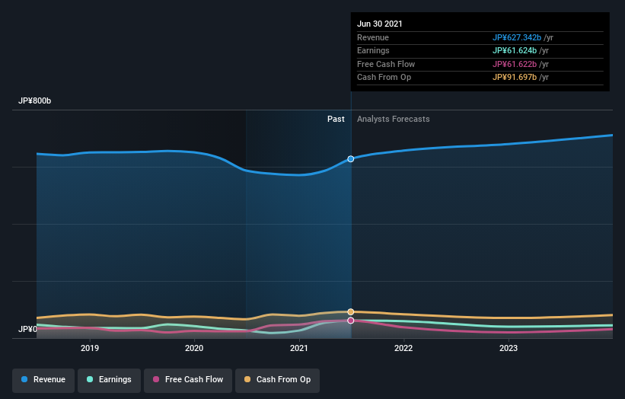Click the Earnings row label in tooltip
Viewport: 625px width, 399px height.
tap(373, 50)
